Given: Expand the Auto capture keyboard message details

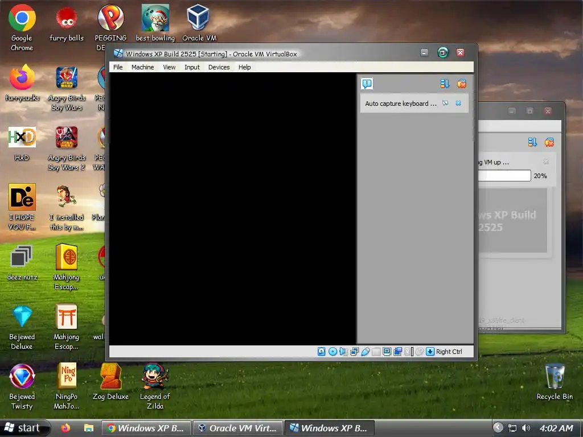Looking at the screenshot, I should point(445,104).
